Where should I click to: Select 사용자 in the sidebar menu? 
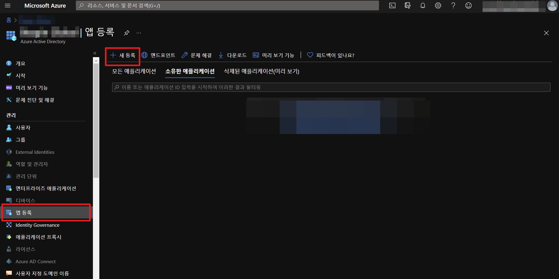(x=23, y=128)
